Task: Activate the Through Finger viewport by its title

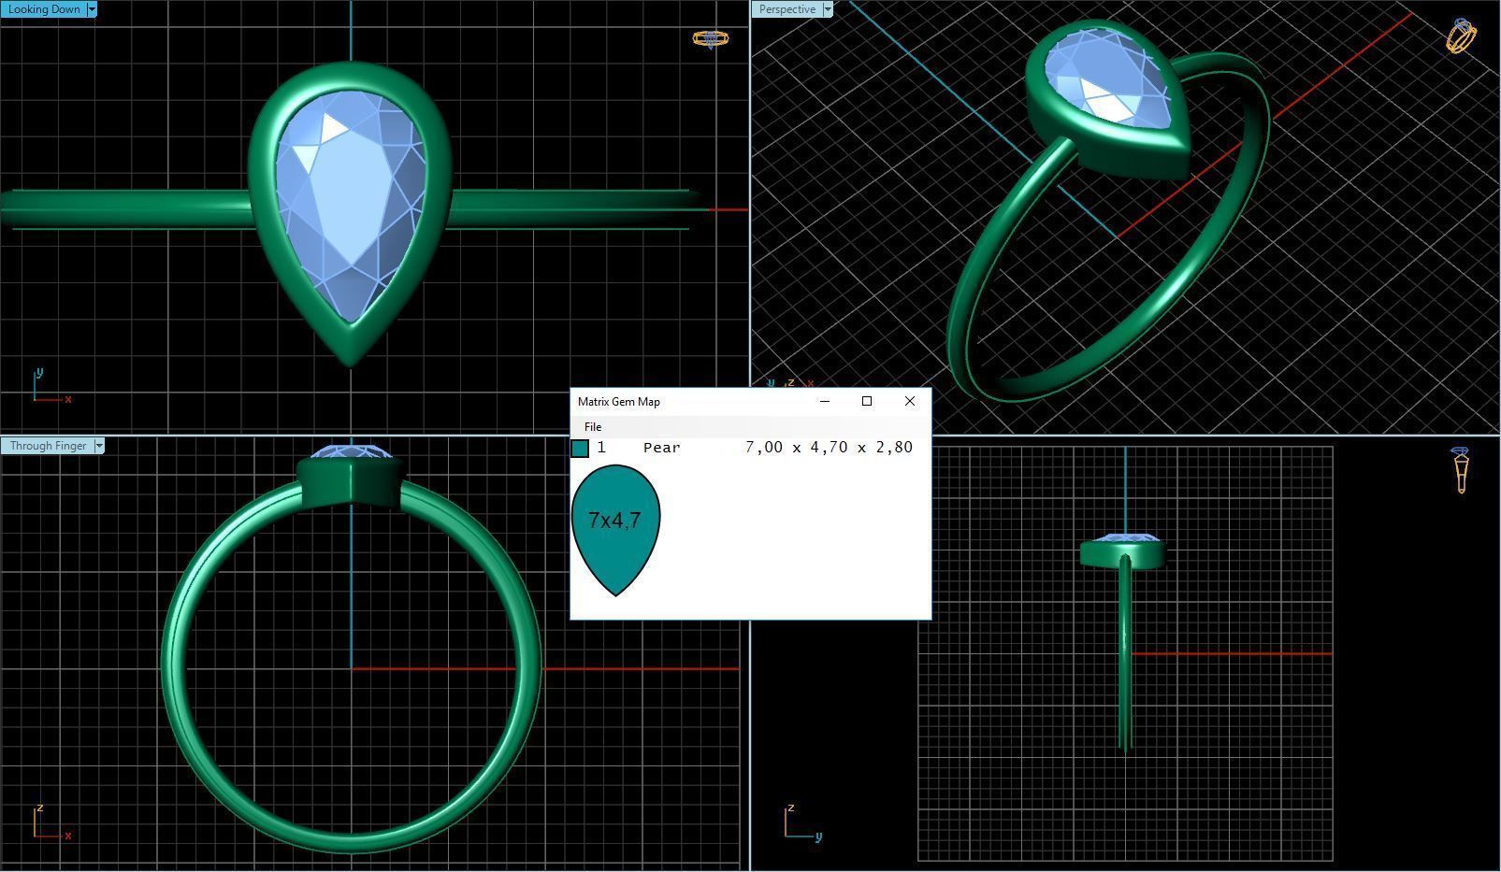Action: tap(47, 446)
